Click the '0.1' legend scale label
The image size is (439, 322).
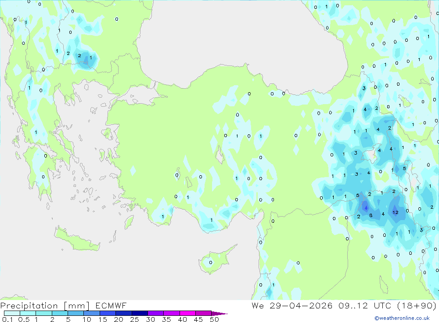tap(7, 319)
